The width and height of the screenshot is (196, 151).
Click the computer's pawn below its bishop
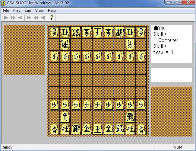[130, 56]
